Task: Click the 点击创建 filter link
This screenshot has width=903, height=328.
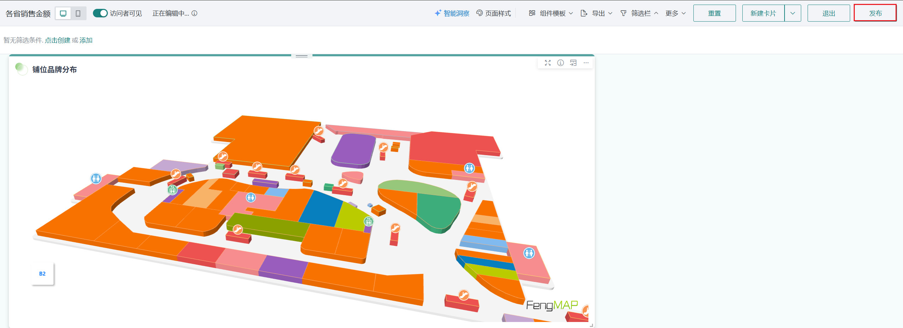Action: pyautogui.click(x=57, y=40)
